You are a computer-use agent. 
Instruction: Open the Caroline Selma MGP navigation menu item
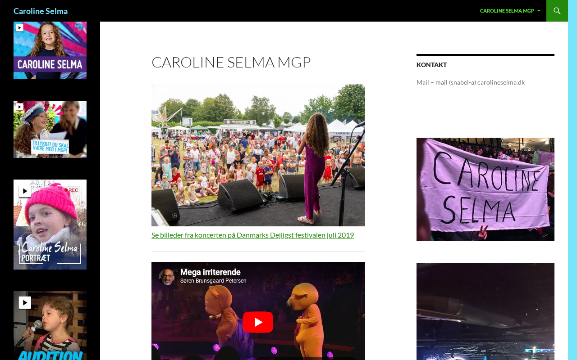[507, 11]
